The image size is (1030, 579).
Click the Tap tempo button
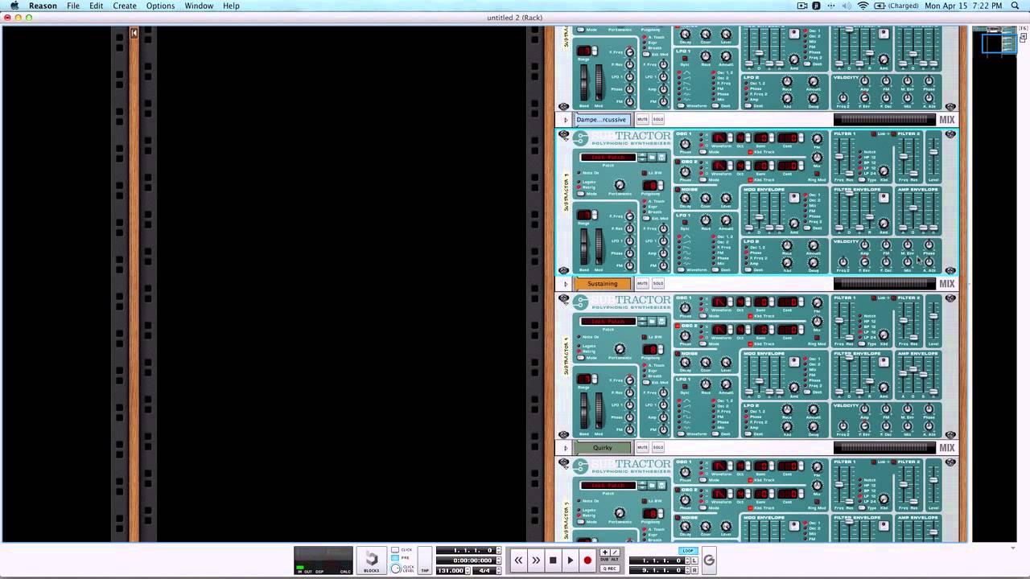click(424, 560)
